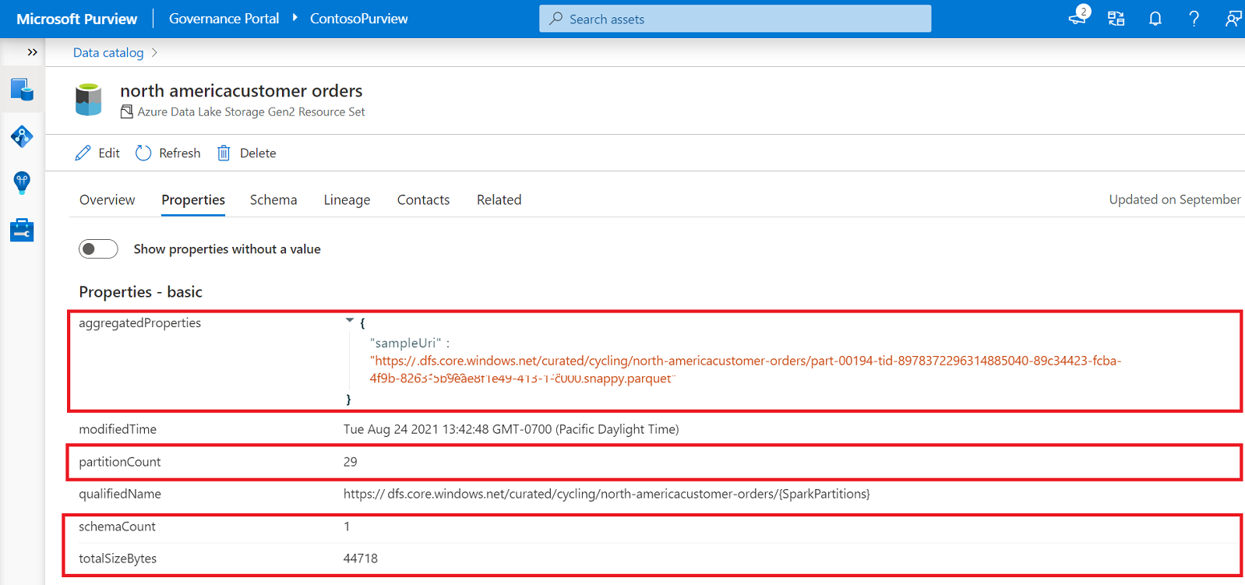Screen dimensions: 1245x585
Task: Toggle Show properties without a value
Action: pyautogui.click(x=98, y=248)
